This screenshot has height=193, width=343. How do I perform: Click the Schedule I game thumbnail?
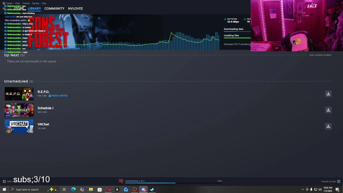point(19,110)
